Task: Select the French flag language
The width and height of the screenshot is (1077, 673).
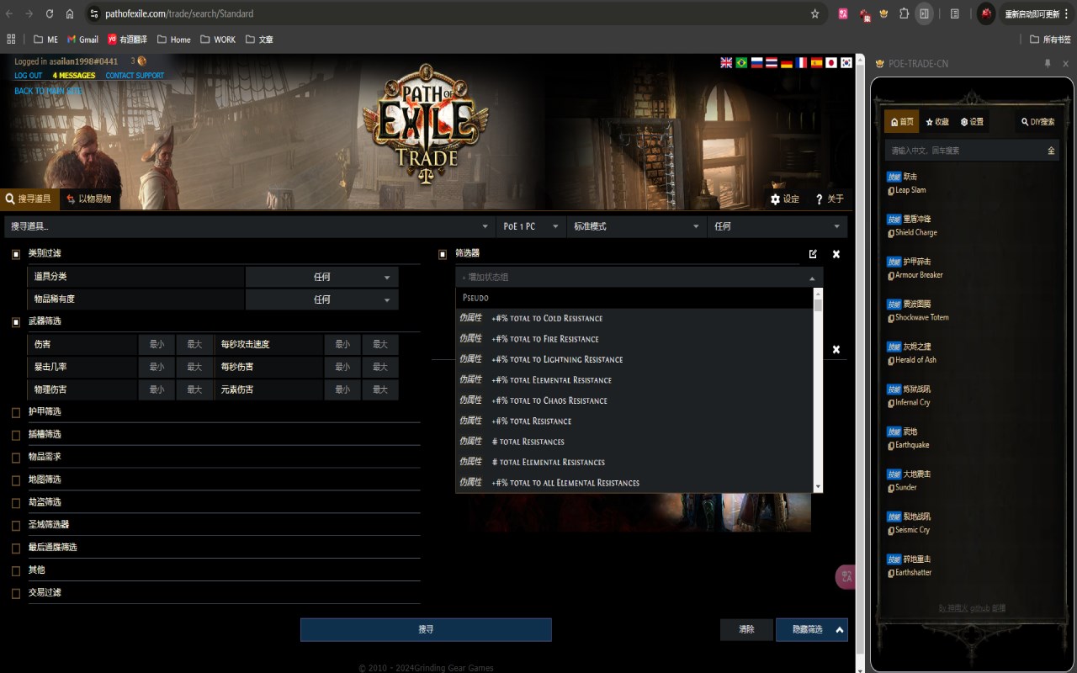Action: click(x=801, y=62)
